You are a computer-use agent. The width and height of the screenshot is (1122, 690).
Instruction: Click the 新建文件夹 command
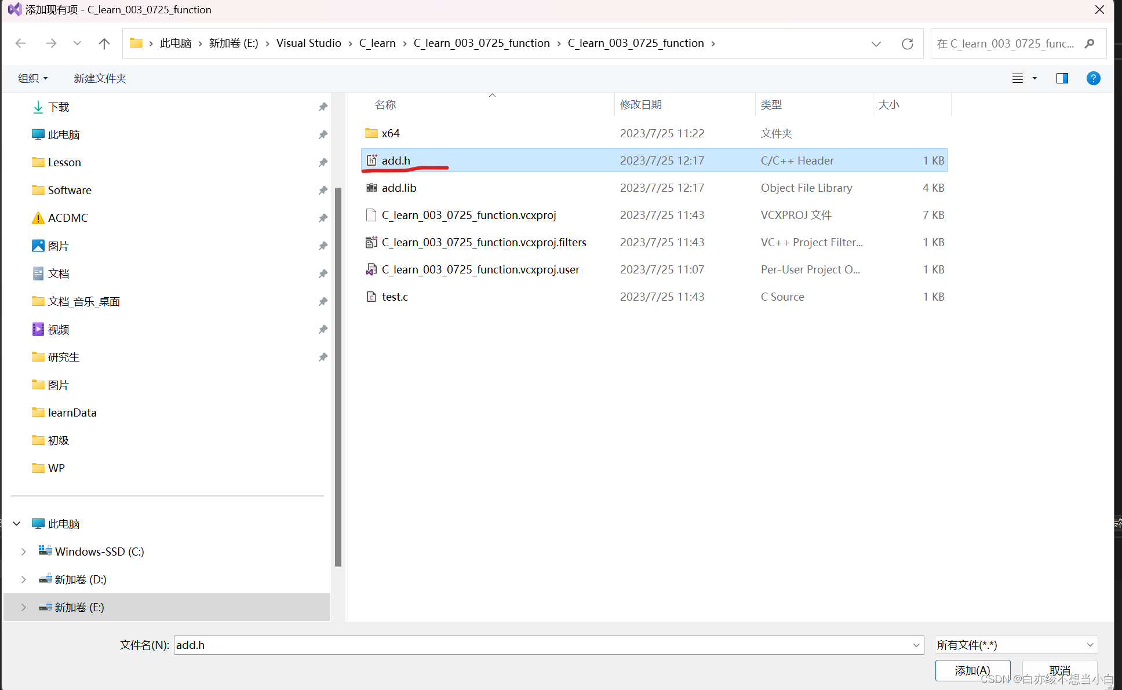tap(100, 78)
